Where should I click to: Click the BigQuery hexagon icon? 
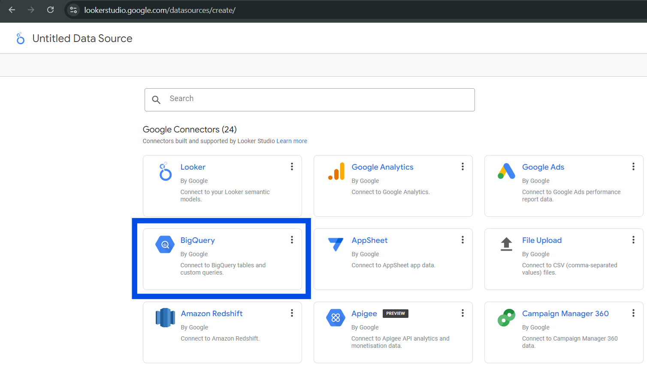tap(165, 245)
